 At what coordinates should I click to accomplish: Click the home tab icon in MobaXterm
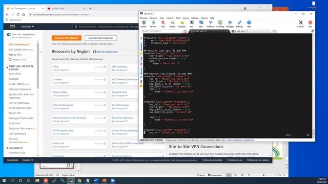(185, 31)
